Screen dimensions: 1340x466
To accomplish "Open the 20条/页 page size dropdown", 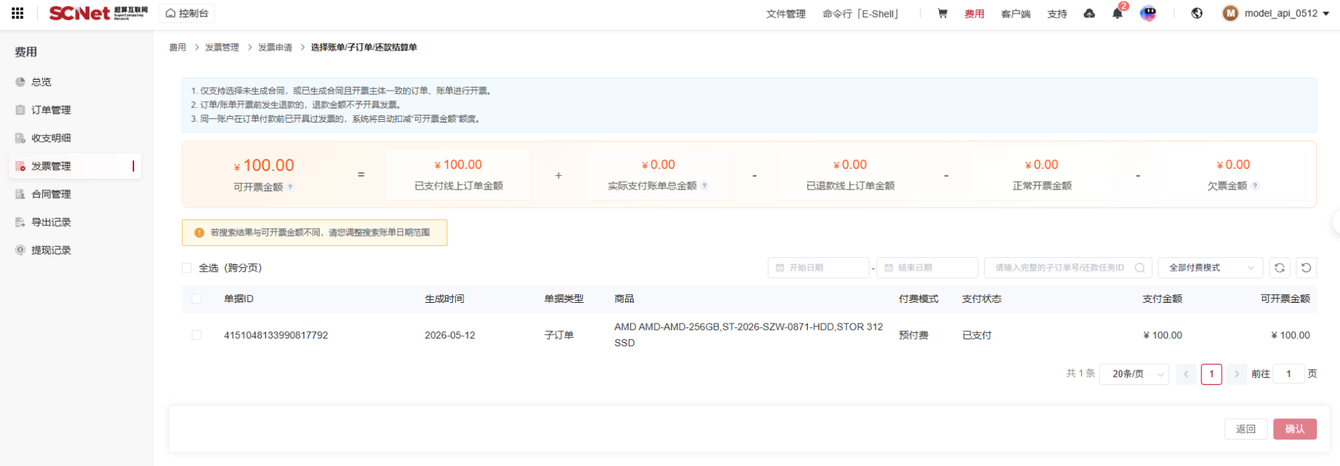I will (1135, 374).
